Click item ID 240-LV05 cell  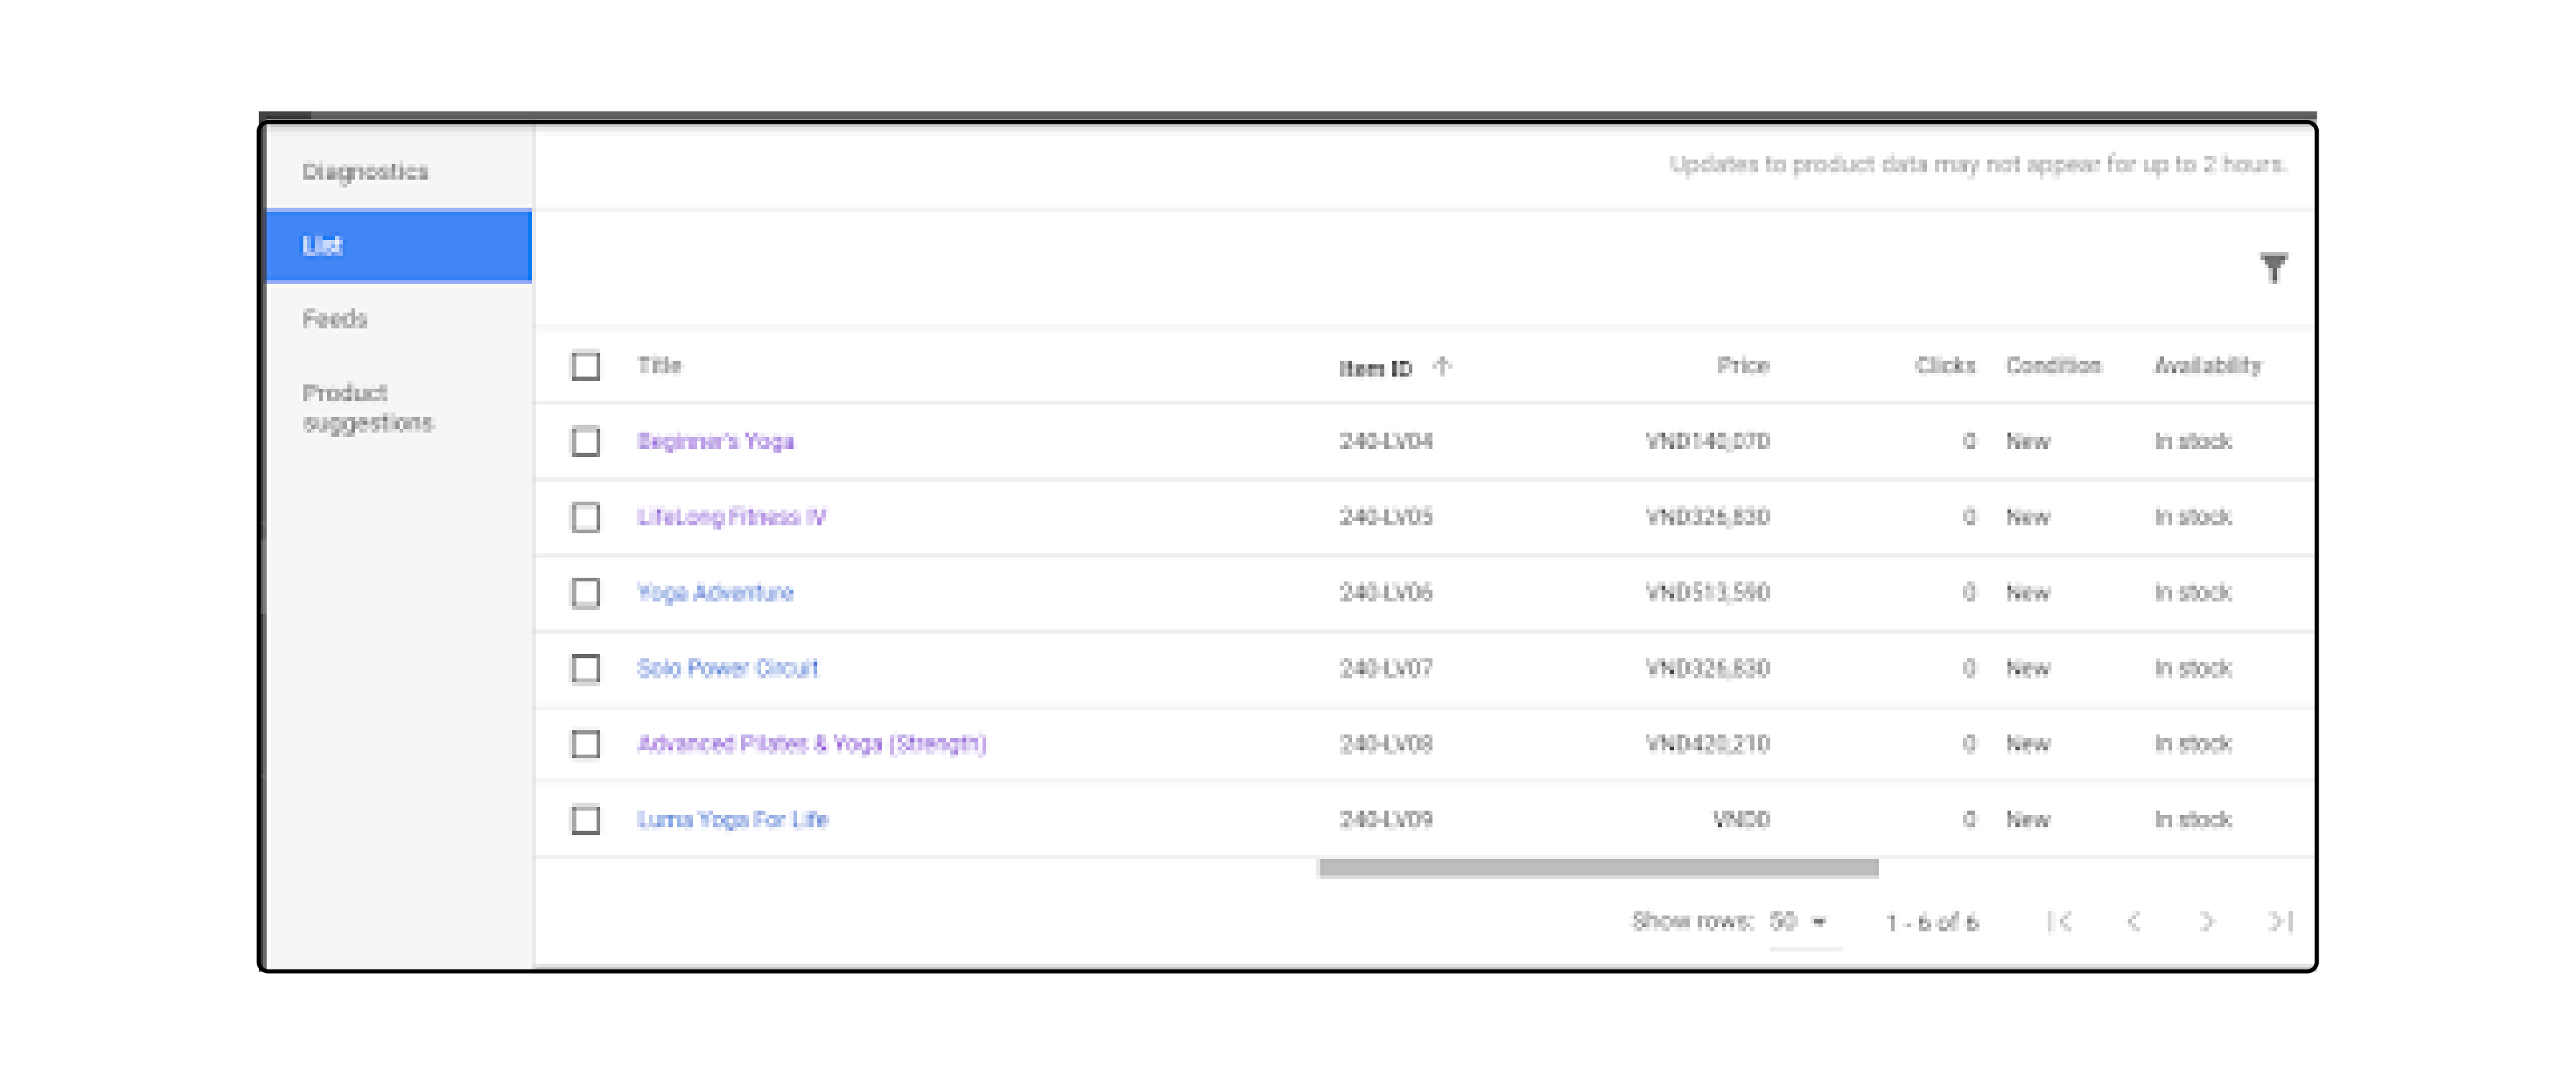tap(1385, 517)
